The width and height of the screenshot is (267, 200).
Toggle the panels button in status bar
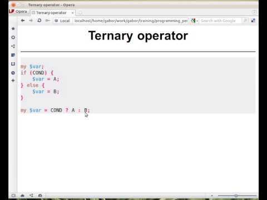pyautogui.click(x=13, y=196)
